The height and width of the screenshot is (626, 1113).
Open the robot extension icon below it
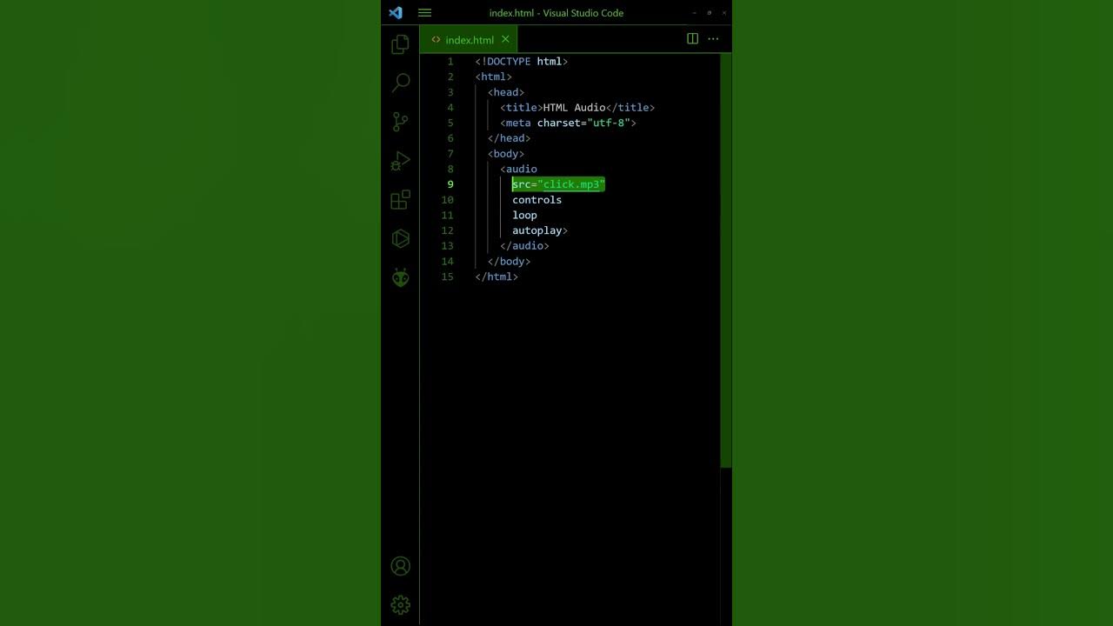click(400, 276)
